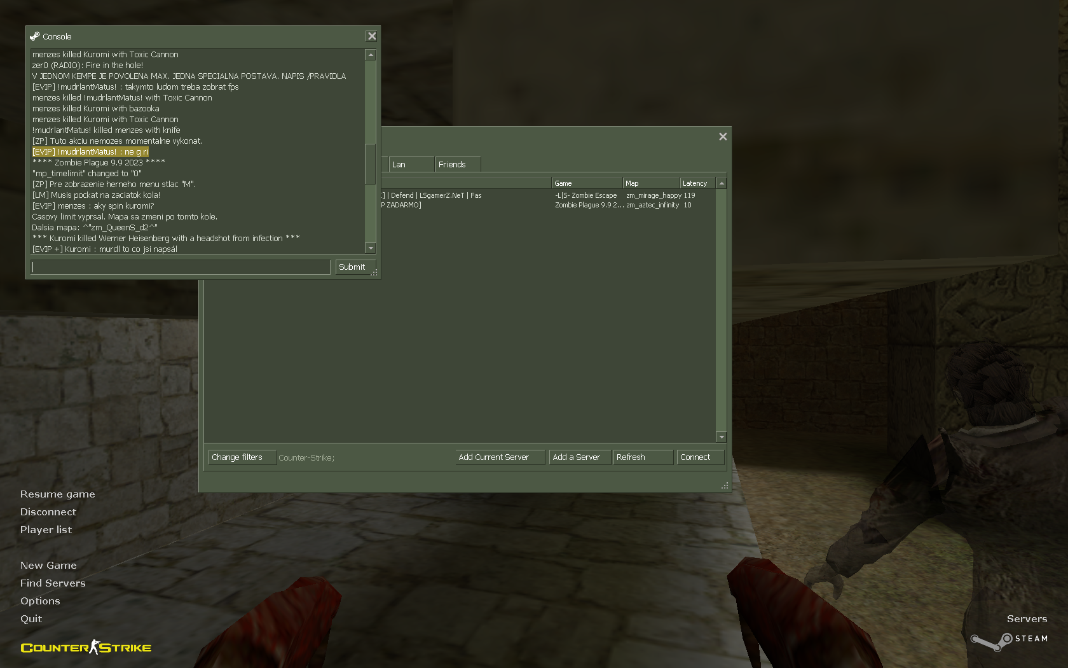Image resolution: width=1068 pixels, height=668 pixels.
Task: Sort the server list by Game column
Action: coord(586,183)
